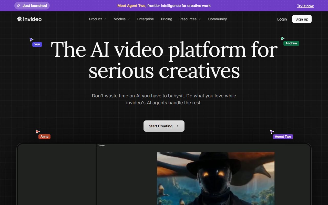Click the invideo logo
This screenshot has height=205, width=328.
tap(29, 19)
